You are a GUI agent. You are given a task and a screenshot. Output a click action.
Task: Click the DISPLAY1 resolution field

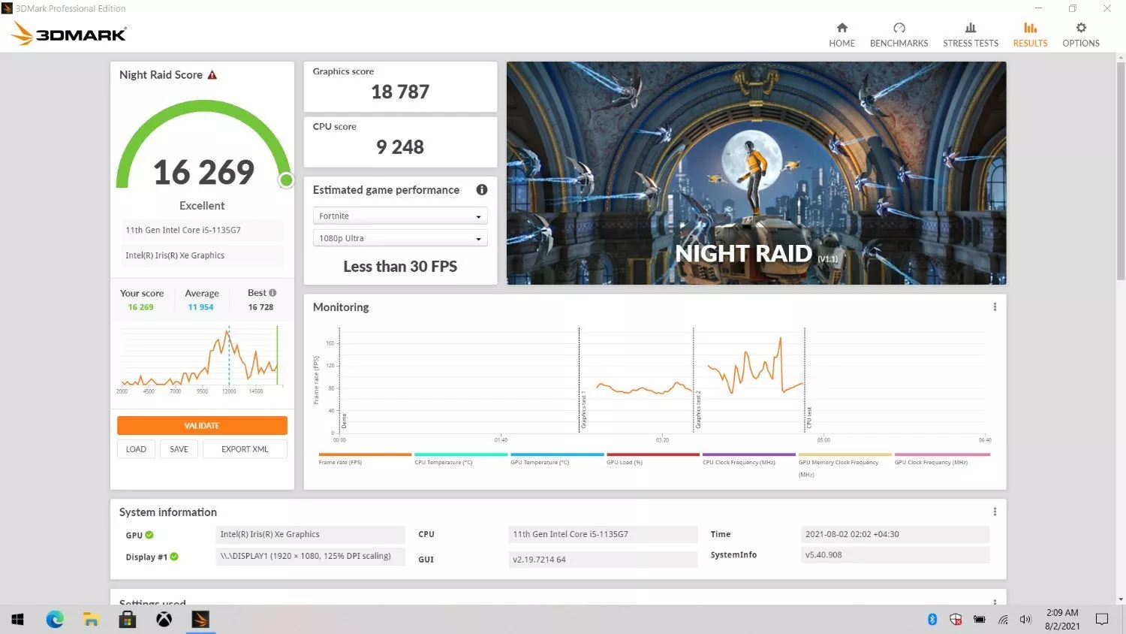click(x=310, y=556)
